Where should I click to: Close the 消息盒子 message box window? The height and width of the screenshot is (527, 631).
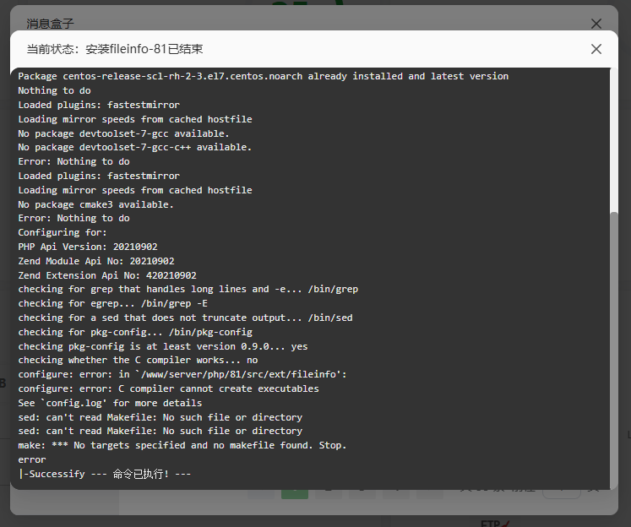(596, 24)
